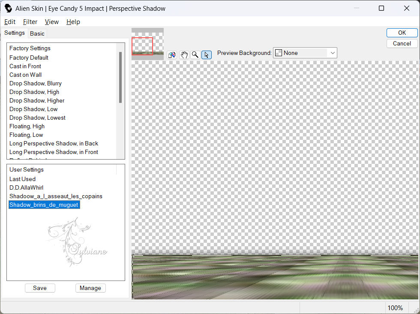Viewport: 420px width, 314px height.
Task: Select the Drop Shadow, High preset
Action: [34, 92]
